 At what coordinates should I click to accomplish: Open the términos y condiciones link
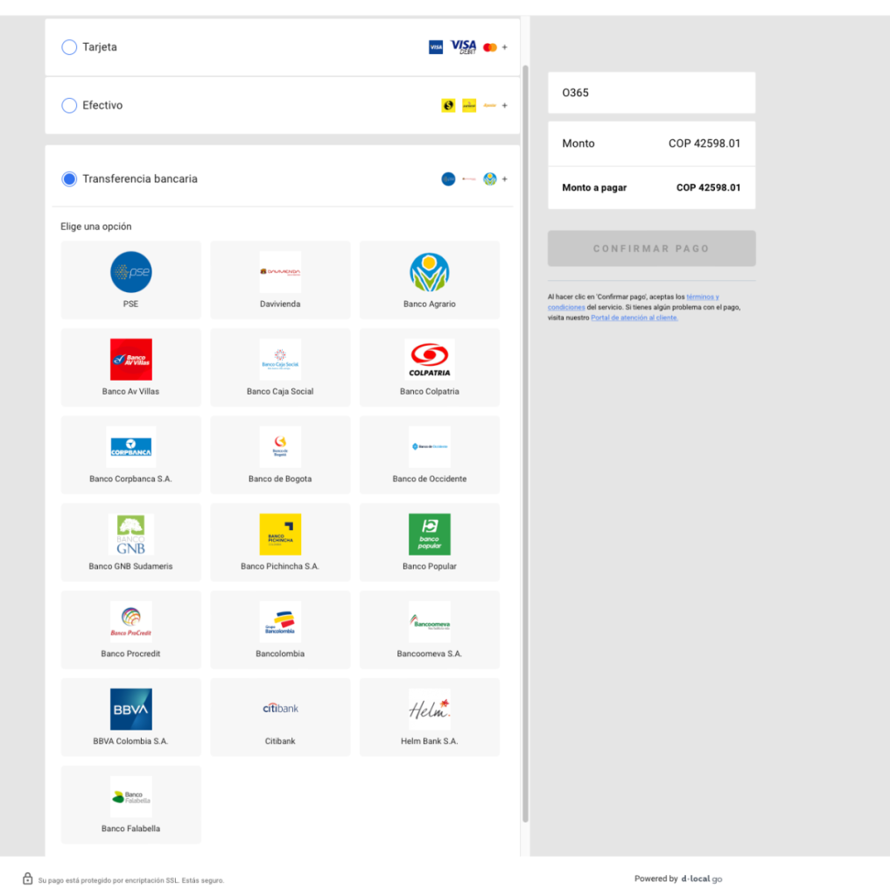click(703, 297)
